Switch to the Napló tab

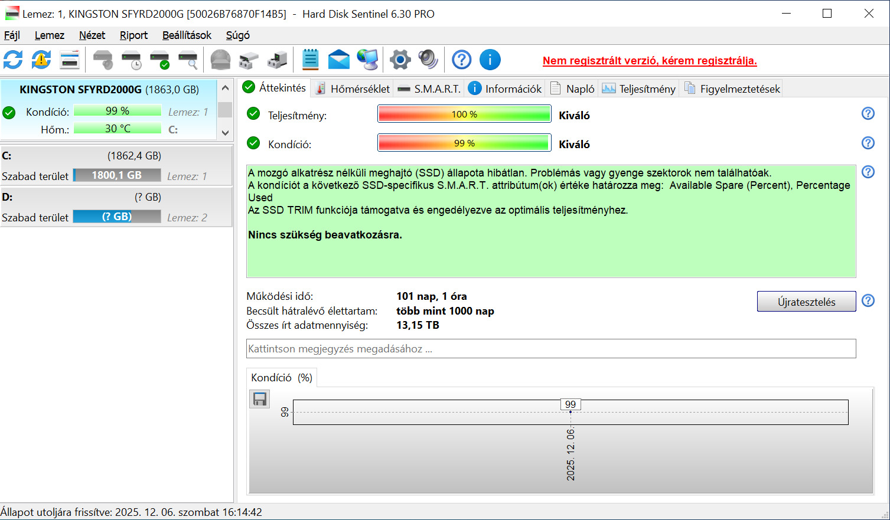(x=572, y=89)
